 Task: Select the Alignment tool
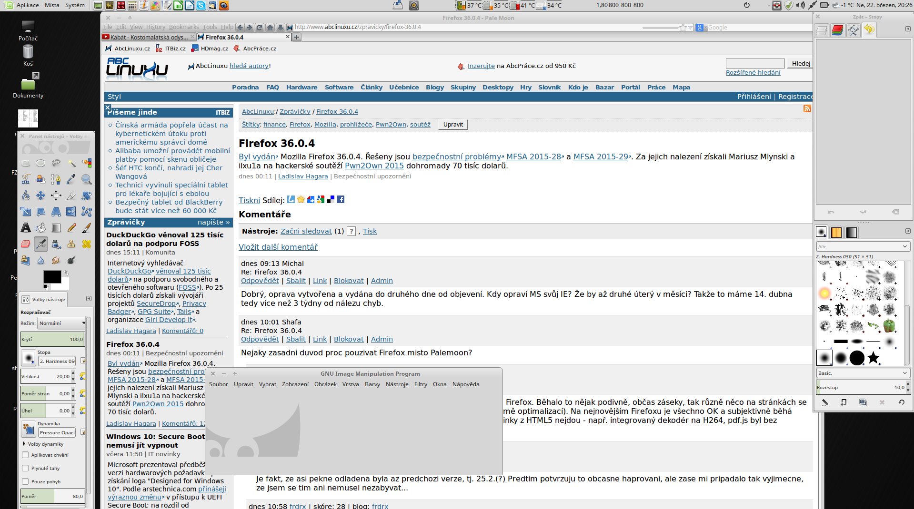pos(56,196)
